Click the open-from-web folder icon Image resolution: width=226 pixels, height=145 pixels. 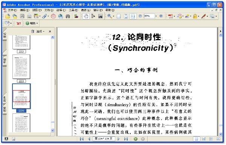point(15,16)
